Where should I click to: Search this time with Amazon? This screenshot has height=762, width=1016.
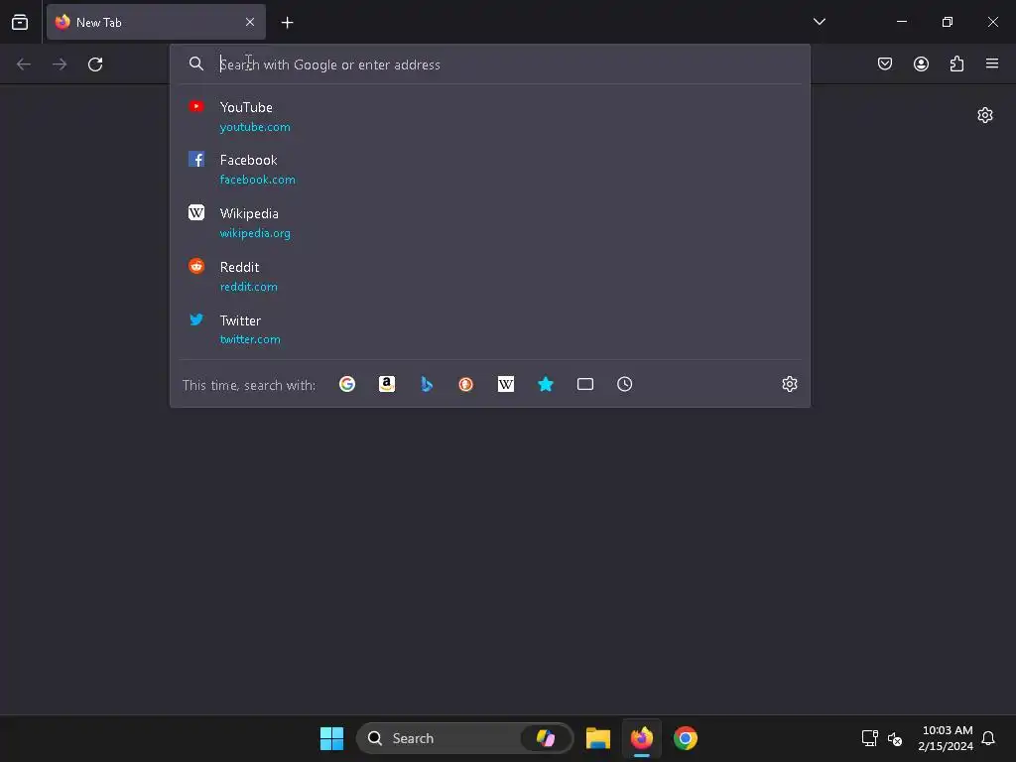click(387, 384)
